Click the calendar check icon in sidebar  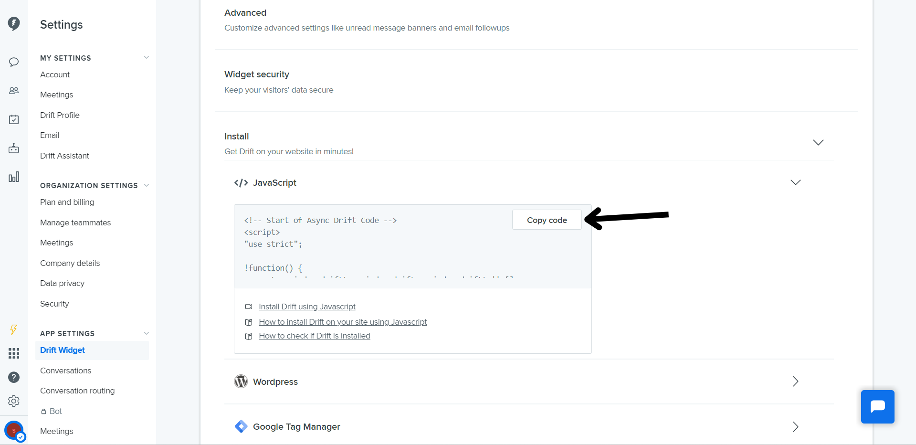(x=14, y=119)
